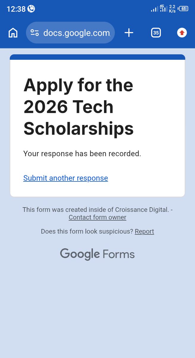The height and width of the screenshot is (358, 195).
Task: Click the Google Forms logo
Action: tap(97, 254)
